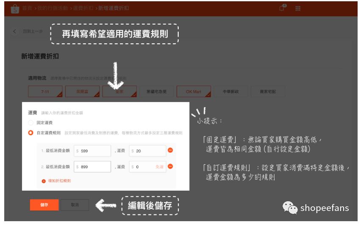Go to 運費折扣 in the breadcrumb
The width and height of the screenshot is (361, 225).
pos(83,8)
